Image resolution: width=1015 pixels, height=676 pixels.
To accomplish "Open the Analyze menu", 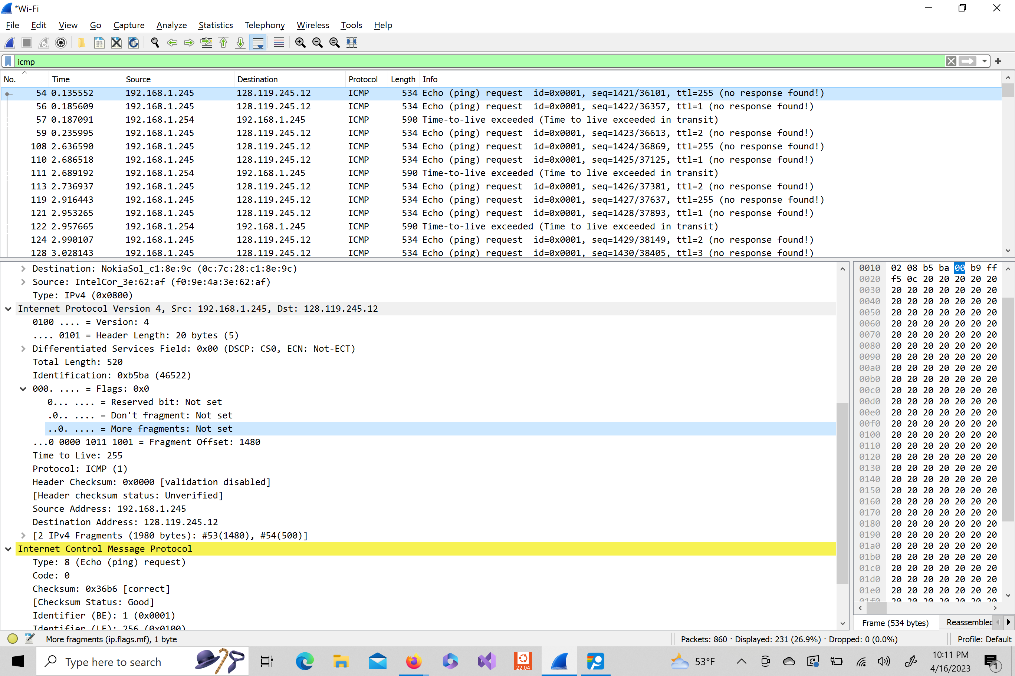I will point(171,25).
